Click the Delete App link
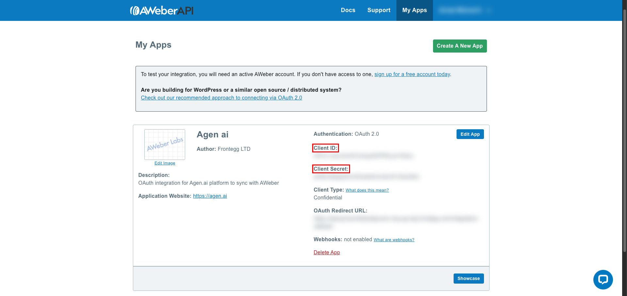The height and width of the screenshot is (296, 627). 327,253
